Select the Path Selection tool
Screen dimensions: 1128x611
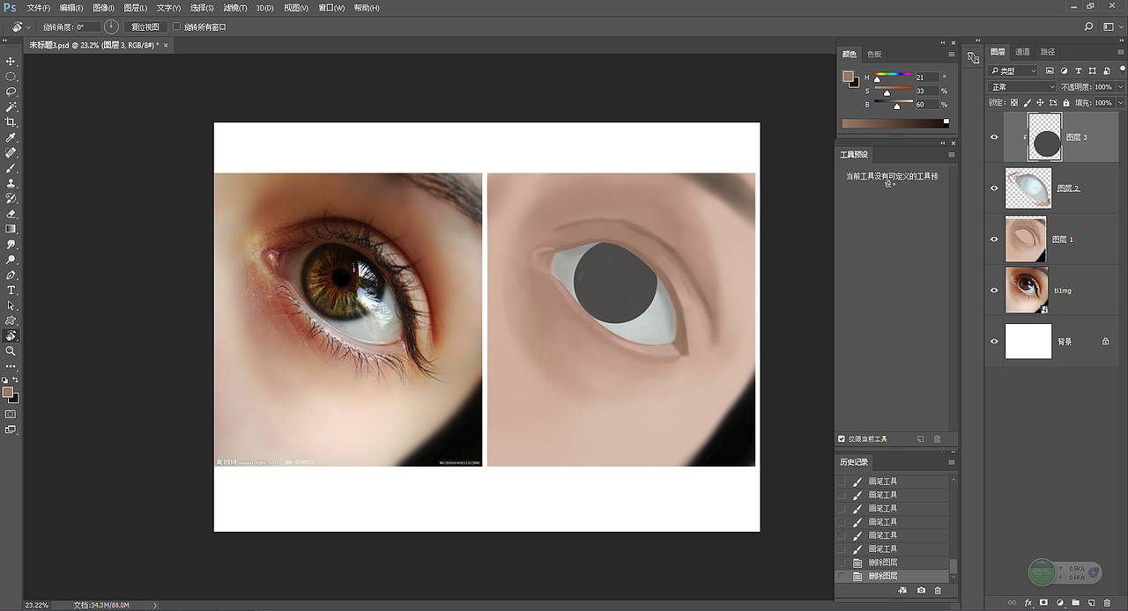coord(11,305)
